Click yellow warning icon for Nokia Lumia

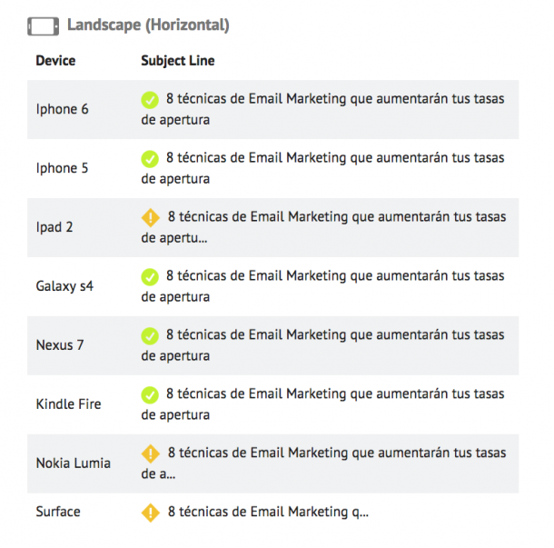point(150,453)
